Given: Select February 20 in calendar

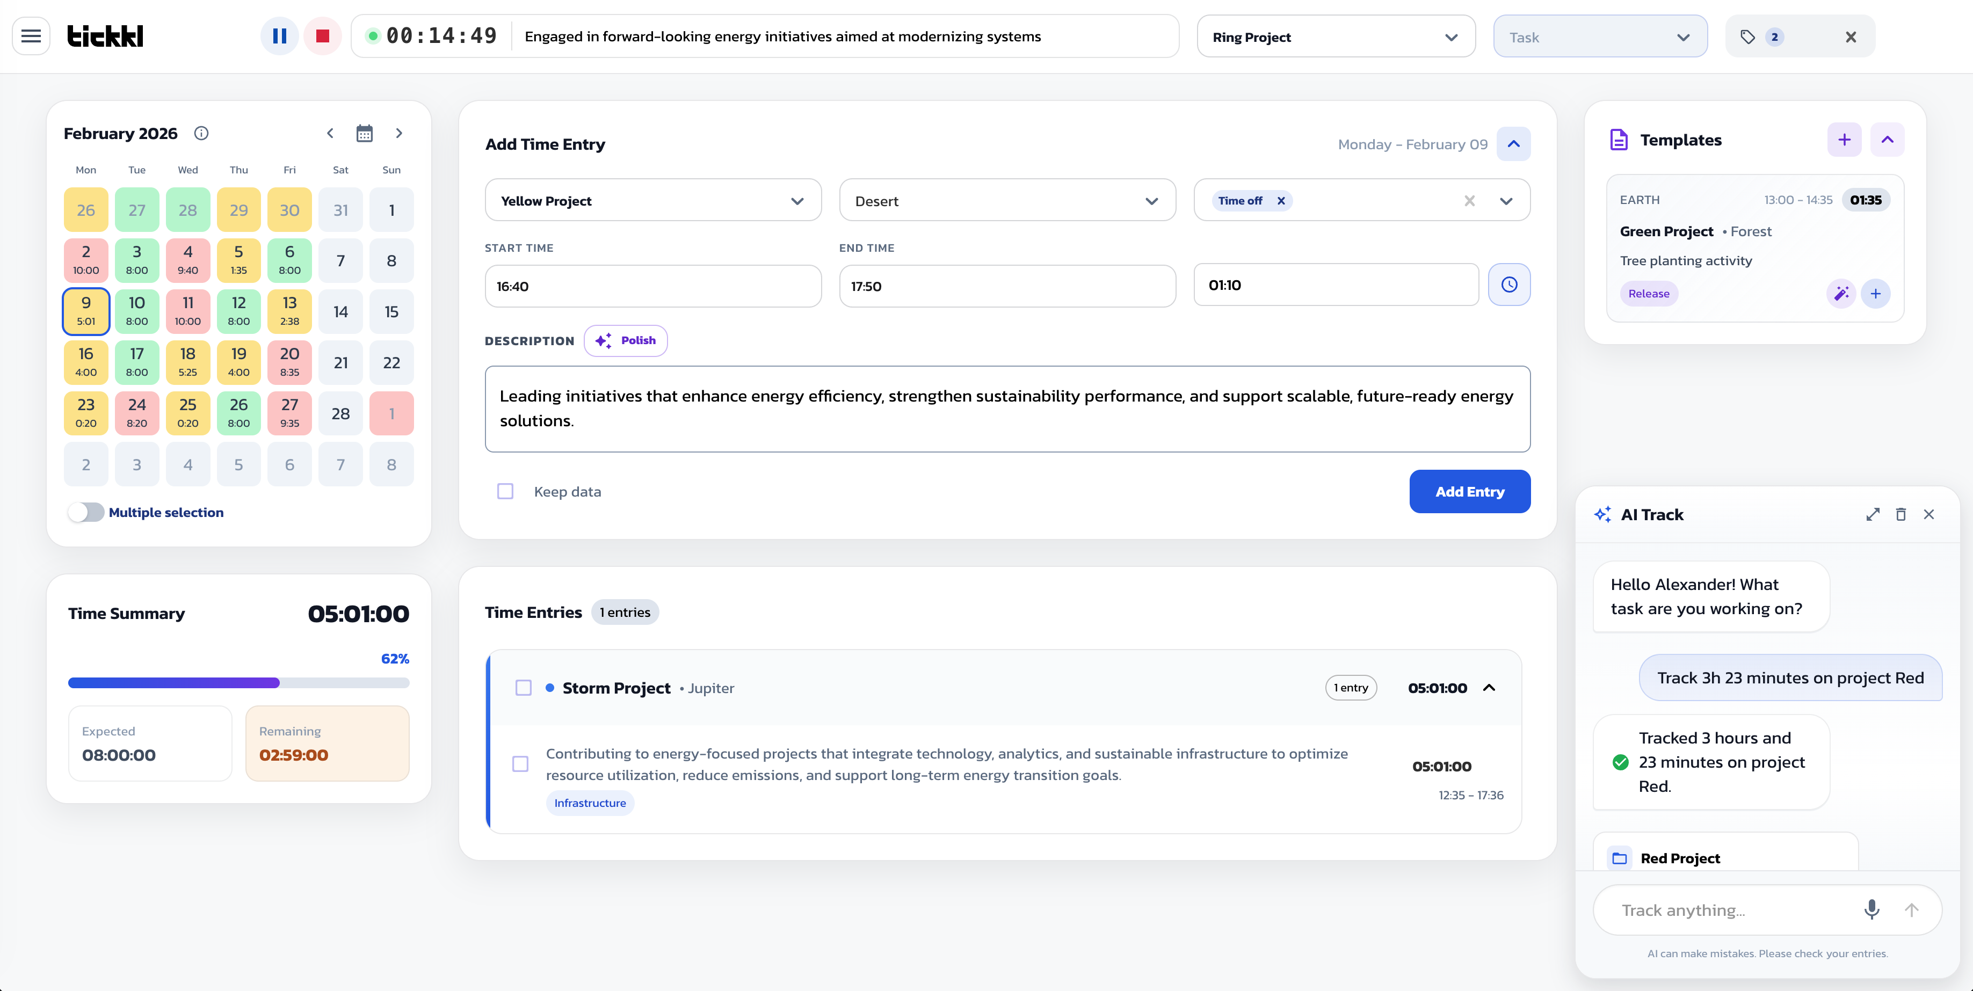Looking at the screenshot, I should (289, 362).
